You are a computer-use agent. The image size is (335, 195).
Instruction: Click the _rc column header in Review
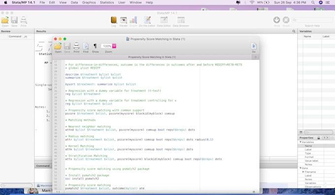[26, 36]
